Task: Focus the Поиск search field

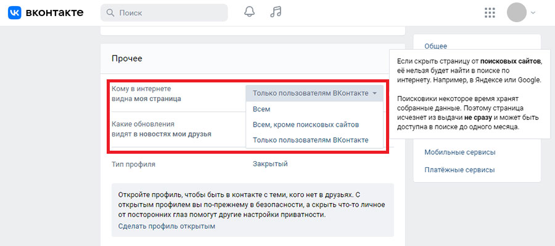Action: [x=164, y=13]
